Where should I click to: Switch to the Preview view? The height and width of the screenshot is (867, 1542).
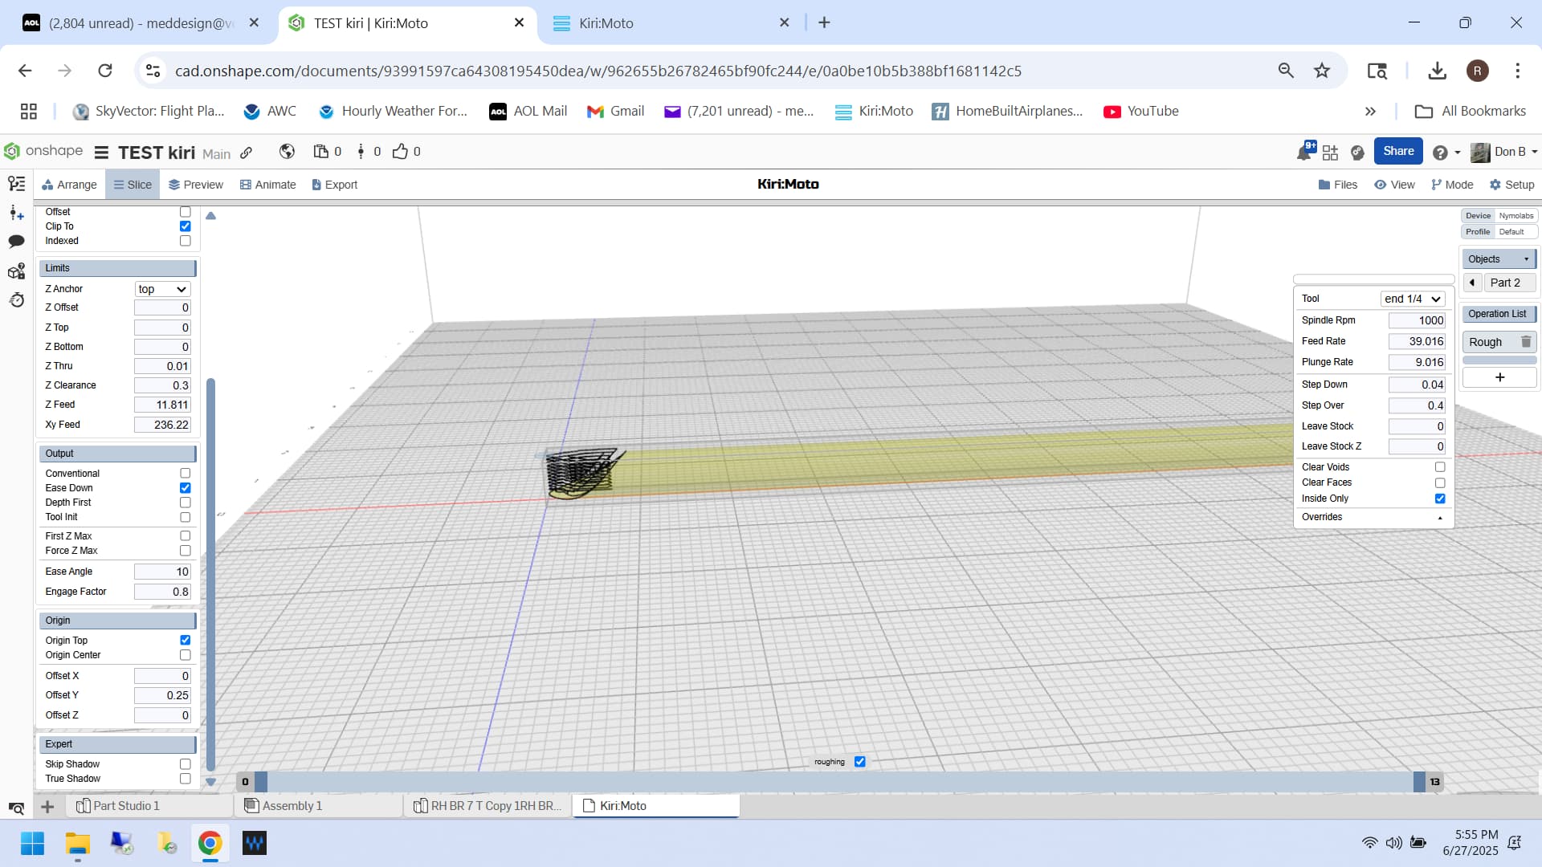click(195, 185)
